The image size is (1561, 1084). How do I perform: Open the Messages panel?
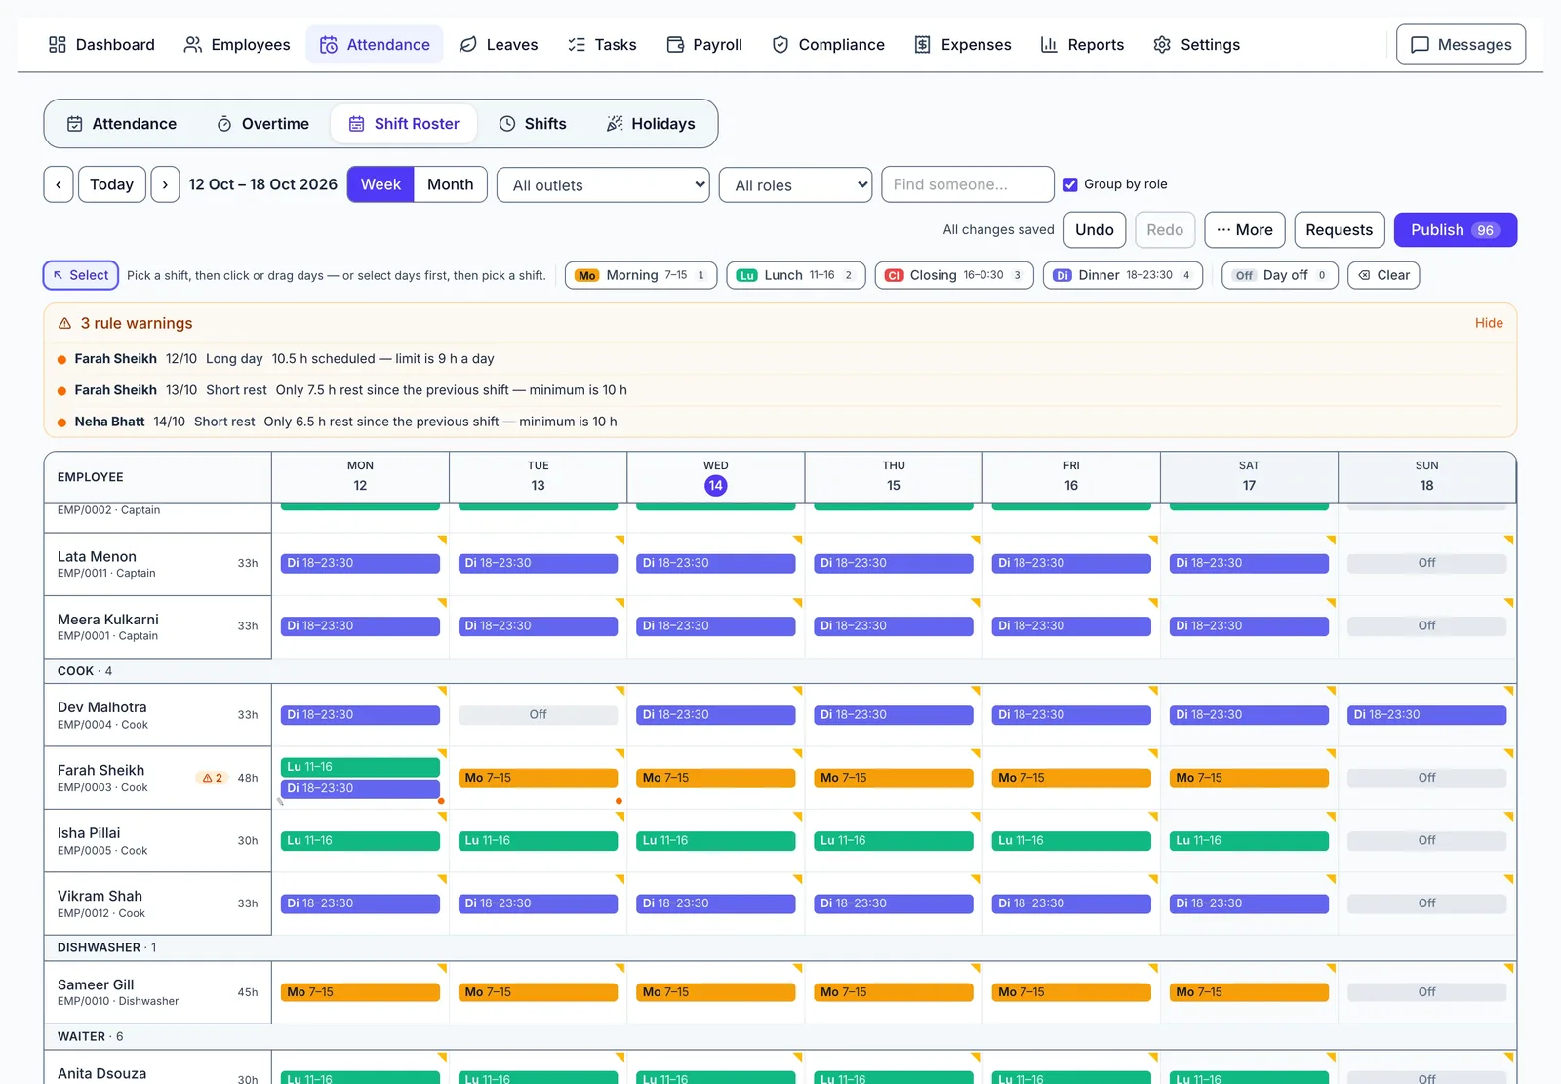coord(1461,45)
